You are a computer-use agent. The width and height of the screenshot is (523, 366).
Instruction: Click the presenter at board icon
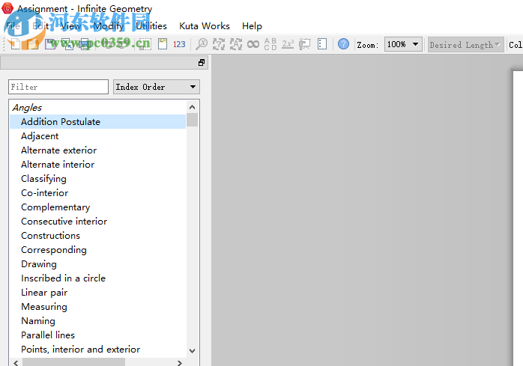[304, 44]
